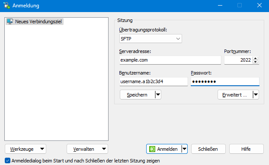The height and width of the screenshot is (165, 269).
Task: Expand the Anmelden button dropdown arrow
Action: [x=184, y=149]
